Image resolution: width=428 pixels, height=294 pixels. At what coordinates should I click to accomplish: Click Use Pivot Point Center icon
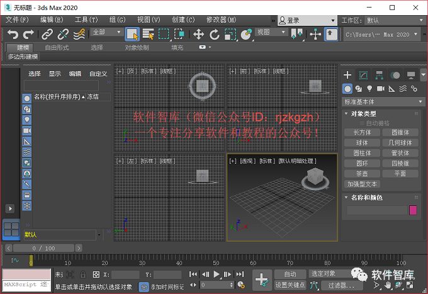point(296,35)
